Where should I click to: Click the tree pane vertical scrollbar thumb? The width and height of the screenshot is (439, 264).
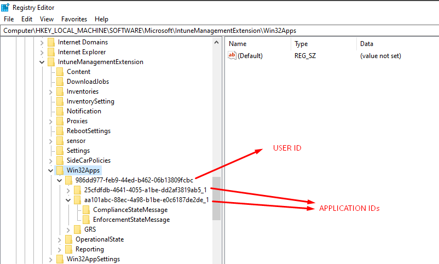point(216,198)
